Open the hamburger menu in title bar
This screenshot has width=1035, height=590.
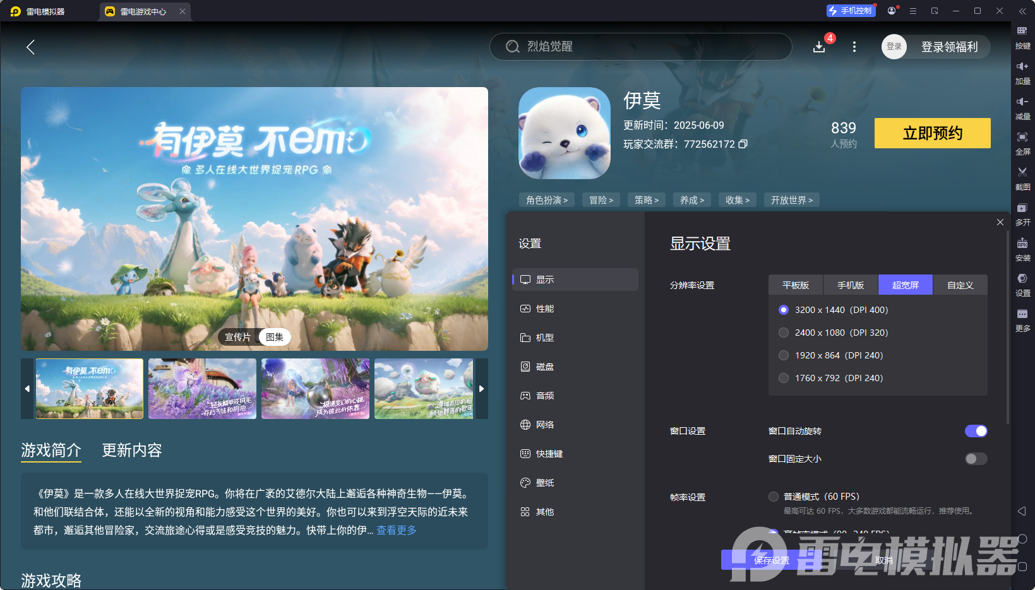pos(913,11)
